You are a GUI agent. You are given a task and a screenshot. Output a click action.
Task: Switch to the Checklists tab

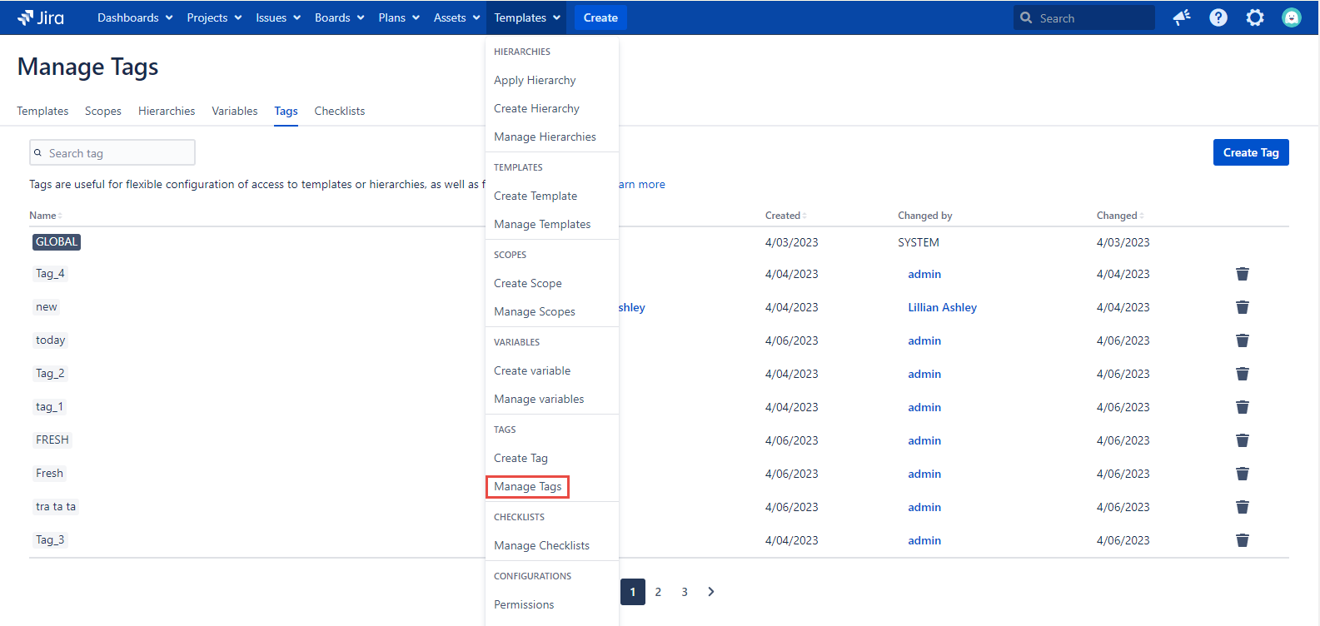pos(339,111)
